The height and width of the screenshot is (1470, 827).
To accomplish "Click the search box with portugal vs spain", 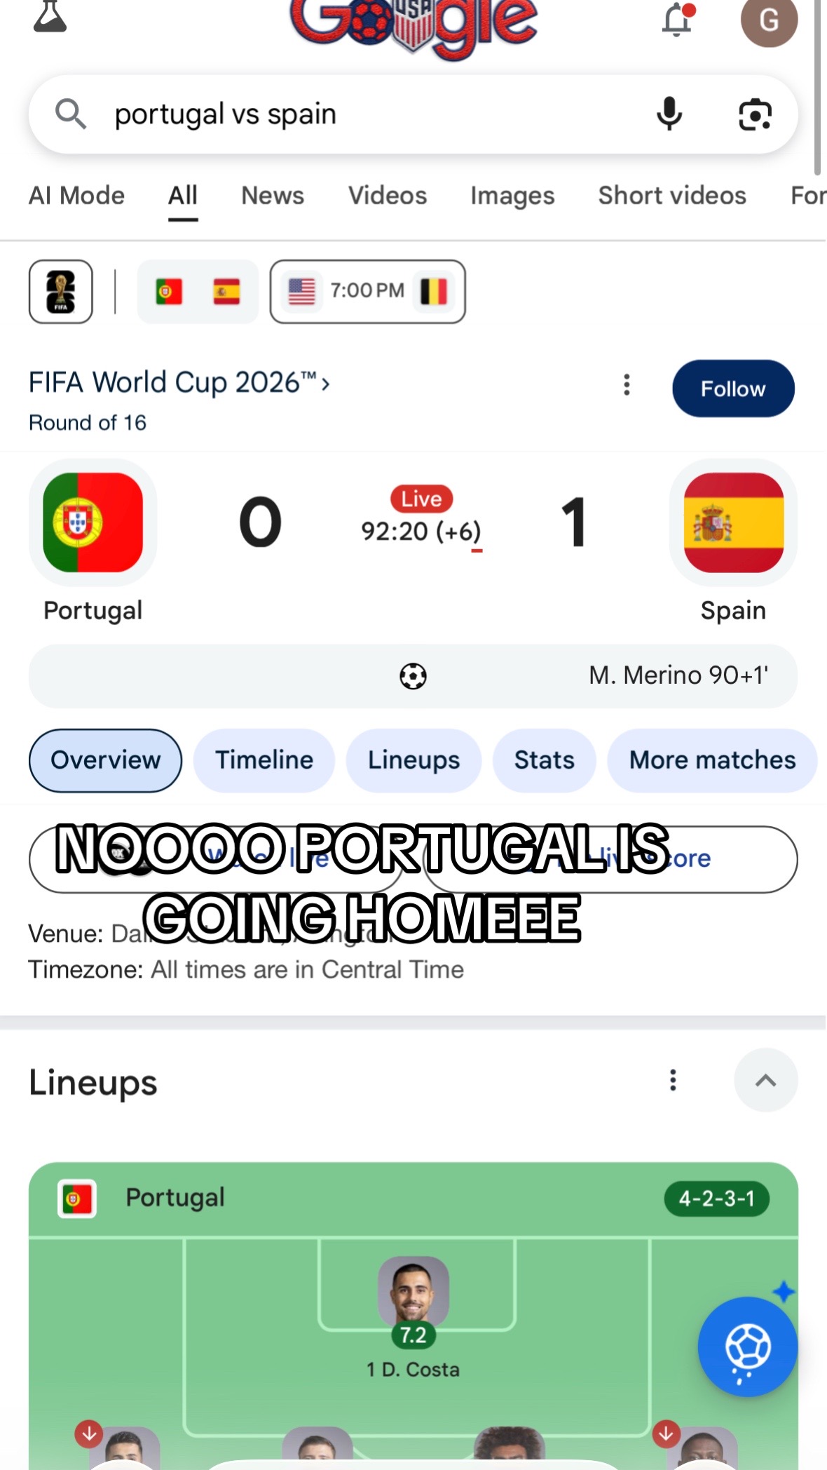I will (x=413, y=114).
